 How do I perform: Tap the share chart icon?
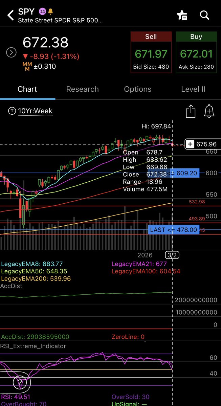tap(191, 111)
